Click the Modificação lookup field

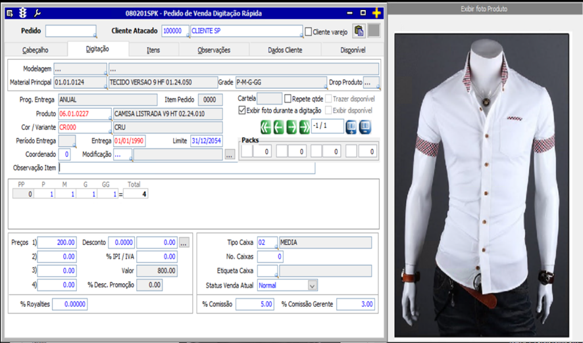[122, 154]
